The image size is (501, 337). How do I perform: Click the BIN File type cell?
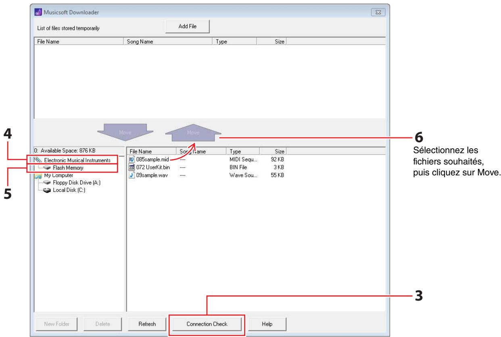238,167
